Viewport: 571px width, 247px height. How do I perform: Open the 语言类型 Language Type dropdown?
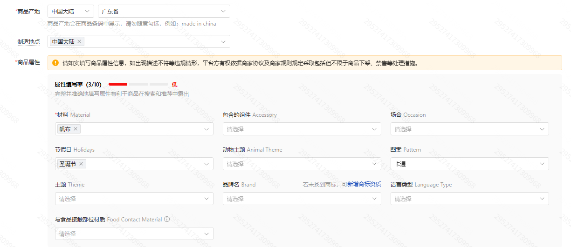coord(470,199)
